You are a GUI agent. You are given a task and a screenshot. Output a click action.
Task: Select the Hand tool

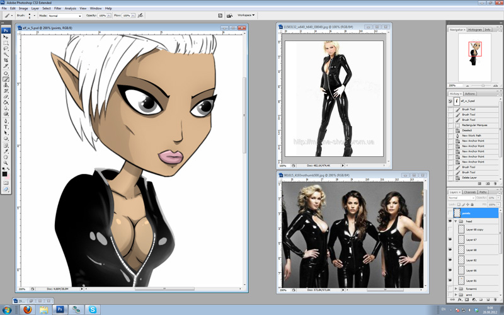(6, 157)
